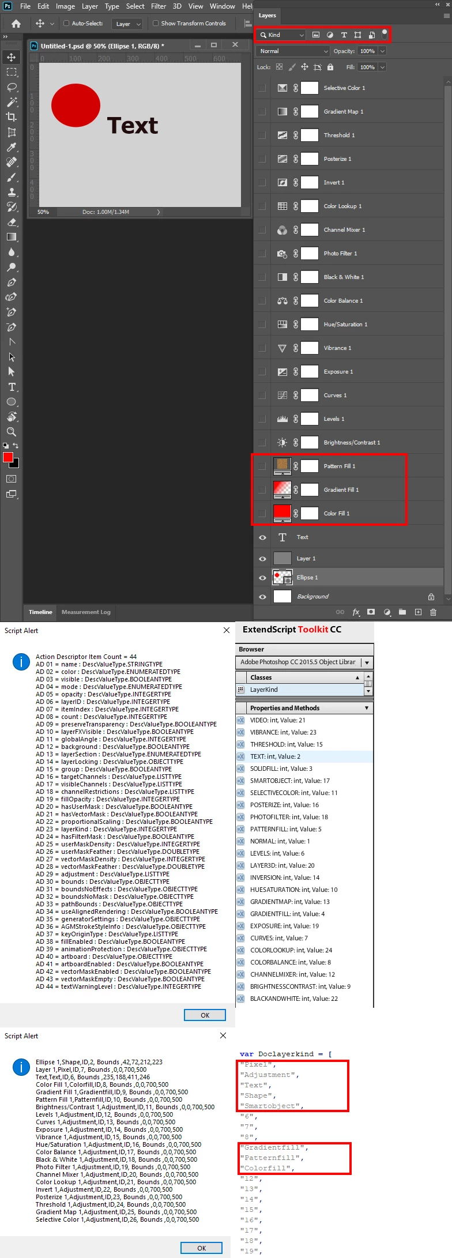Image resolution: width=452 pixels, height=1258 pixels.
Task: Click OK in the Action Descriptor alert
Action: pyautogui.click(x=205, y=1015)
